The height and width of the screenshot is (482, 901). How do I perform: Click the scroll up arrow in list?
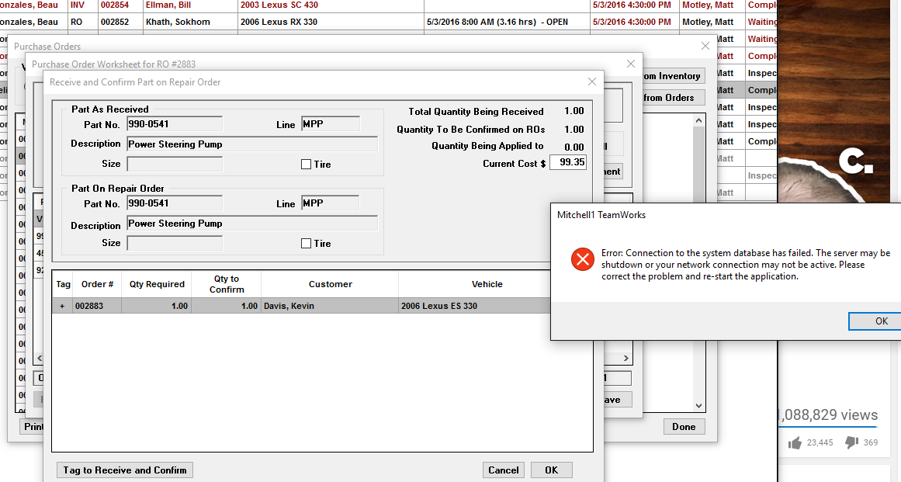698,120
